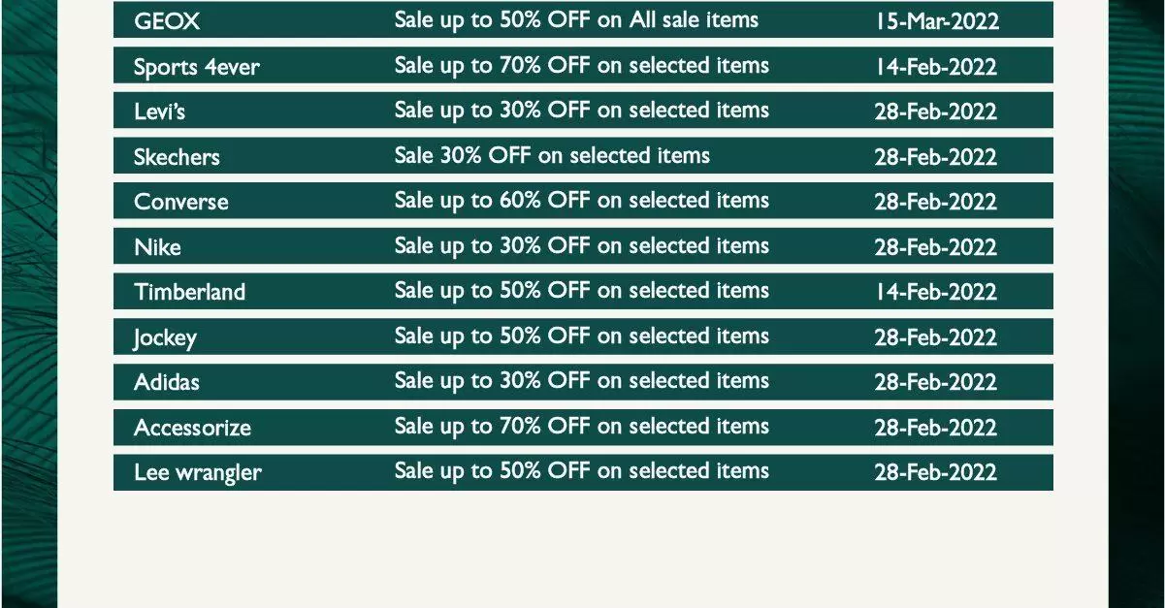The height and width of the screenshot is (608, 1165).
Task: Click Converse 60% OFF offer description
Action: (x=582, y=201)
